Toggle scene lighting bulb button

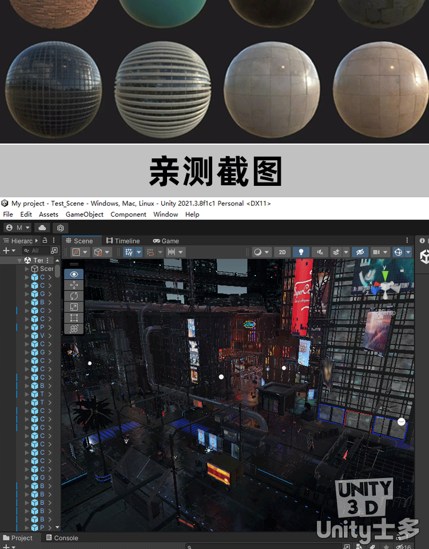(301, 252)
